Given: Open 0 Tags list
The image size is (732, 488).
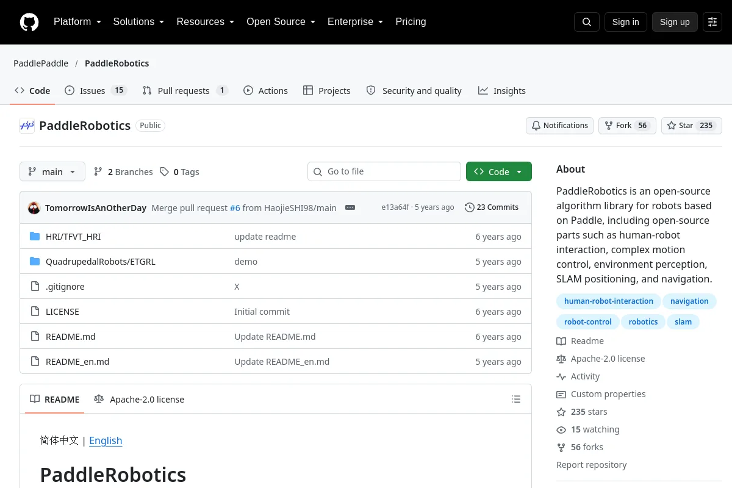Looking at the screenshot, I should coord(179,172).
